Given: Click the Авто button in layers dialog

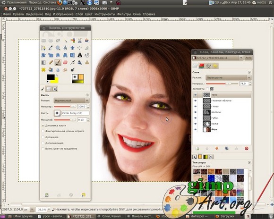Looking at the screenshot, I should point(248,58).
